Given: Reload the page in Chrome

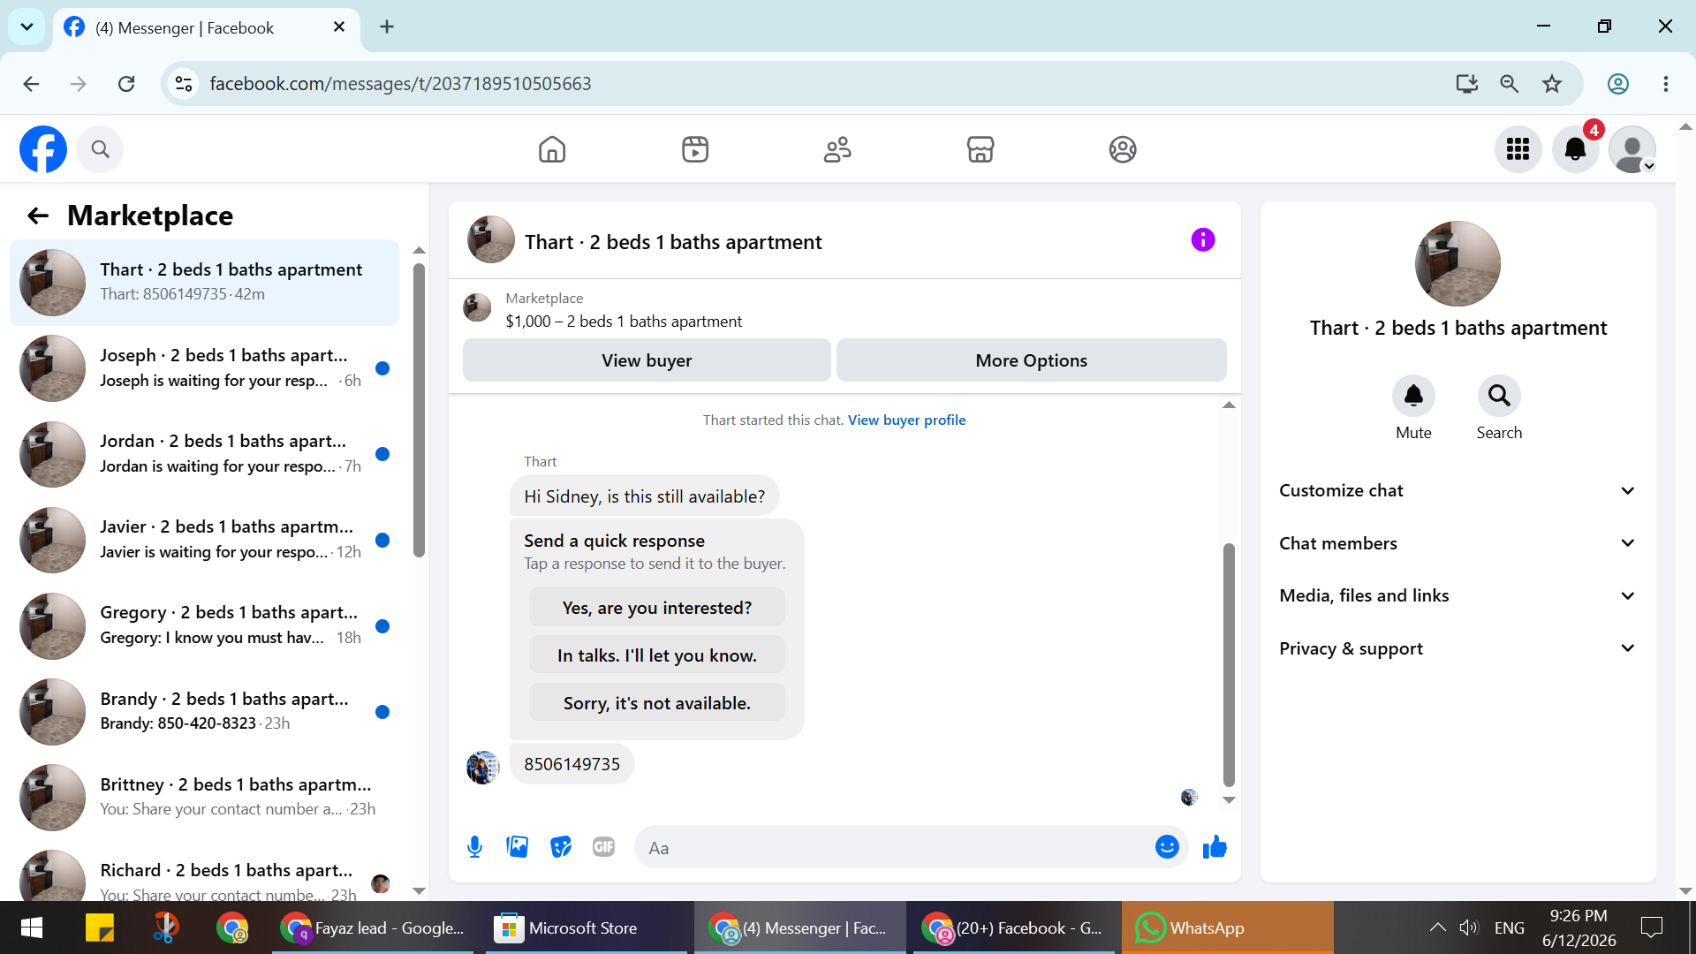Looking at the screenshot, I should [126, 84].
